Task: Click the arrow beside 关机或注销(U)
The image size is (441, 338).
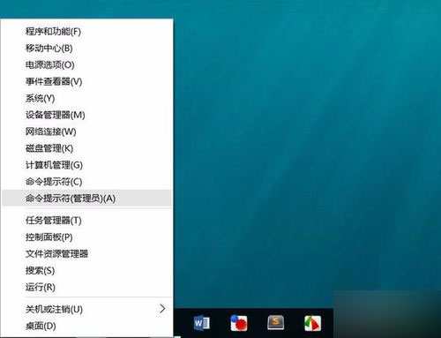Action: pos(162,309)
